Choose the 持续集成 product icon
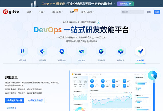 pos(81,51)
